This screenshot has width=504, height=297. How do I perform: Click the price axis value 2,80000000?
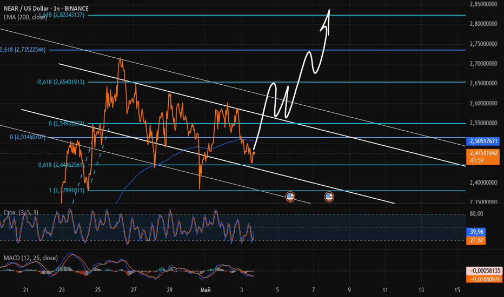tap(483, 24)
